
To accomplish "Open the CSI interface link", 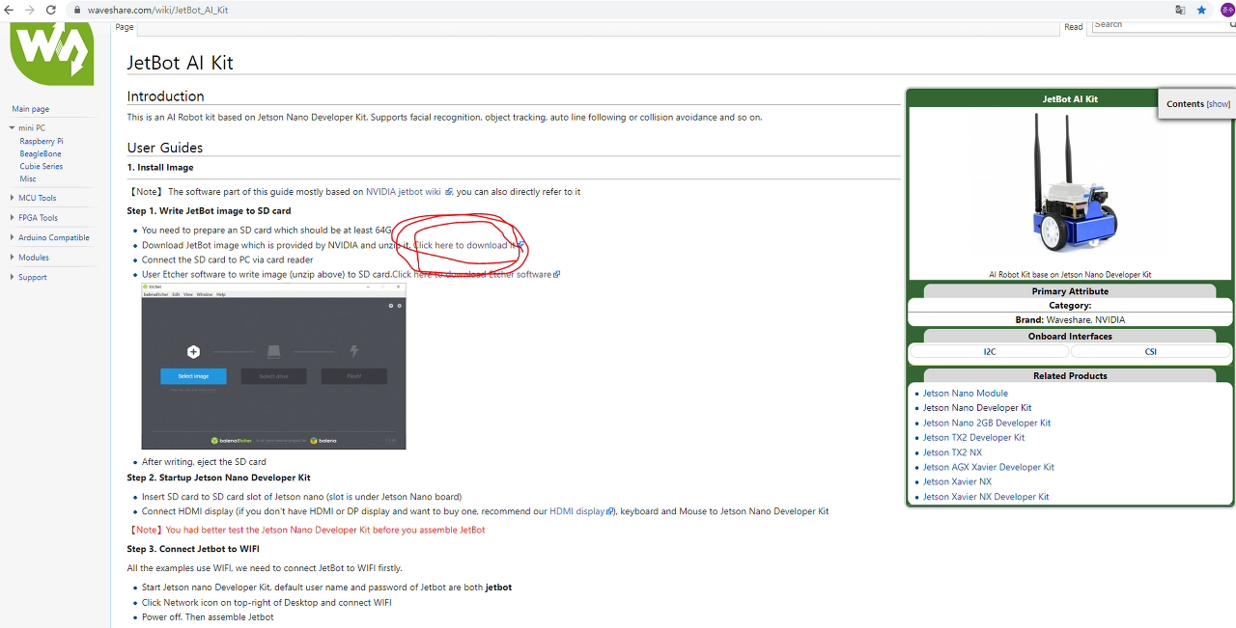I will [x=1151, y=352].
